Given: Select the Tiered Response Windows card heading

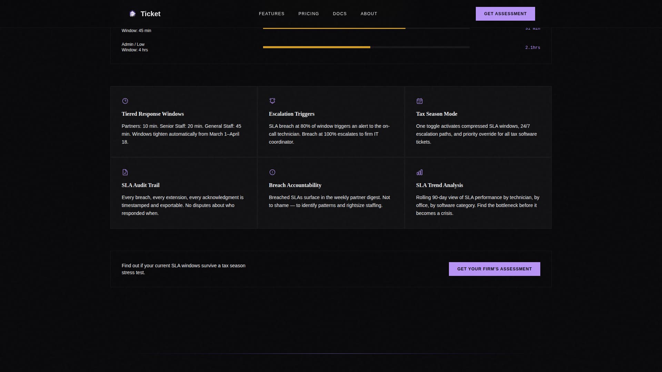Looking at the screenshot, I should (x=153, y=114).
